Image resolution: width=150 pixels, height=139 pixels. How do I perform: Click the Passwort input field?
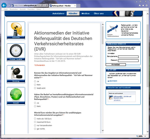click(x=128, y=60)
